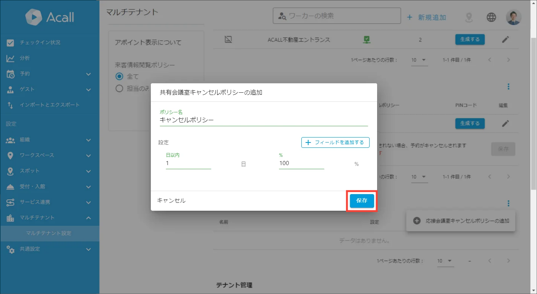The height and width of the screenshot is (294, 537).
Task: Click キャンセル to dismiss the dialog
Action: tap(171, 201)
